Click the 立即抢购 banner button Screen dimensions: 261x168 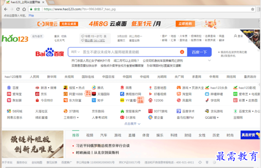pos(185,24)
